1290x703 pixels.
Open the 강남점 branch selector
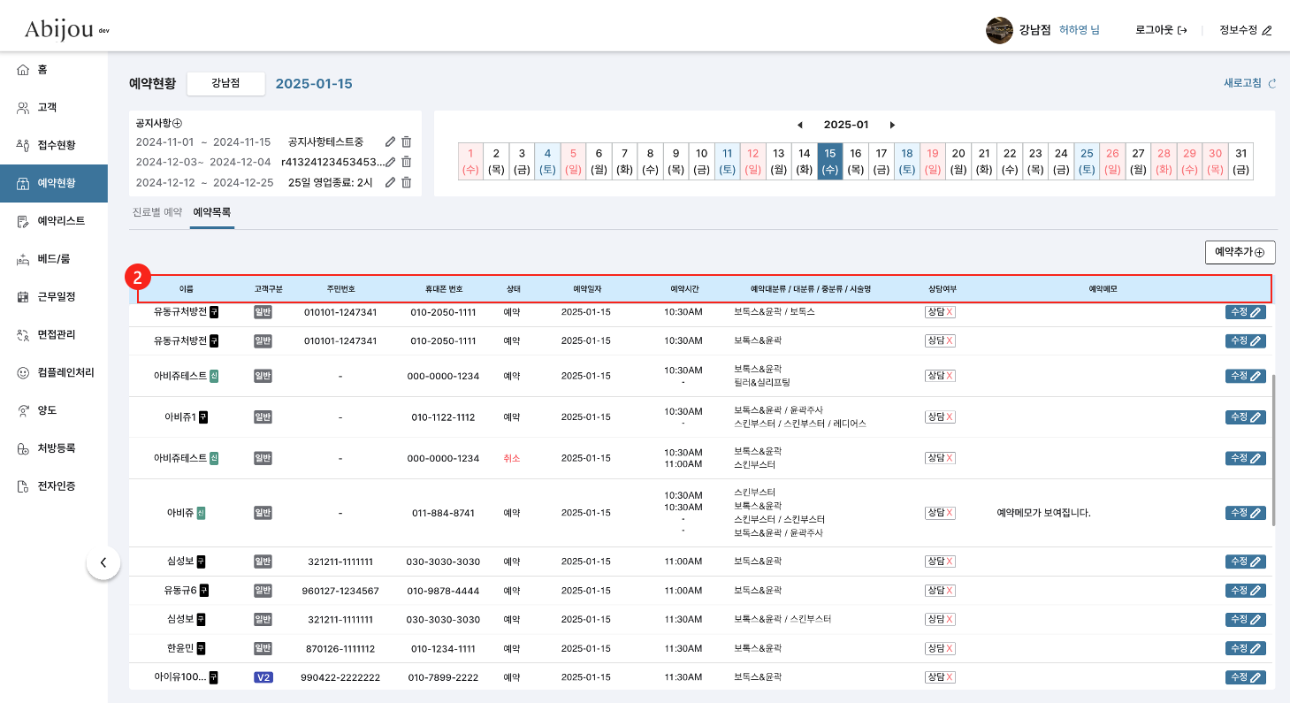(x=225, y=83)
